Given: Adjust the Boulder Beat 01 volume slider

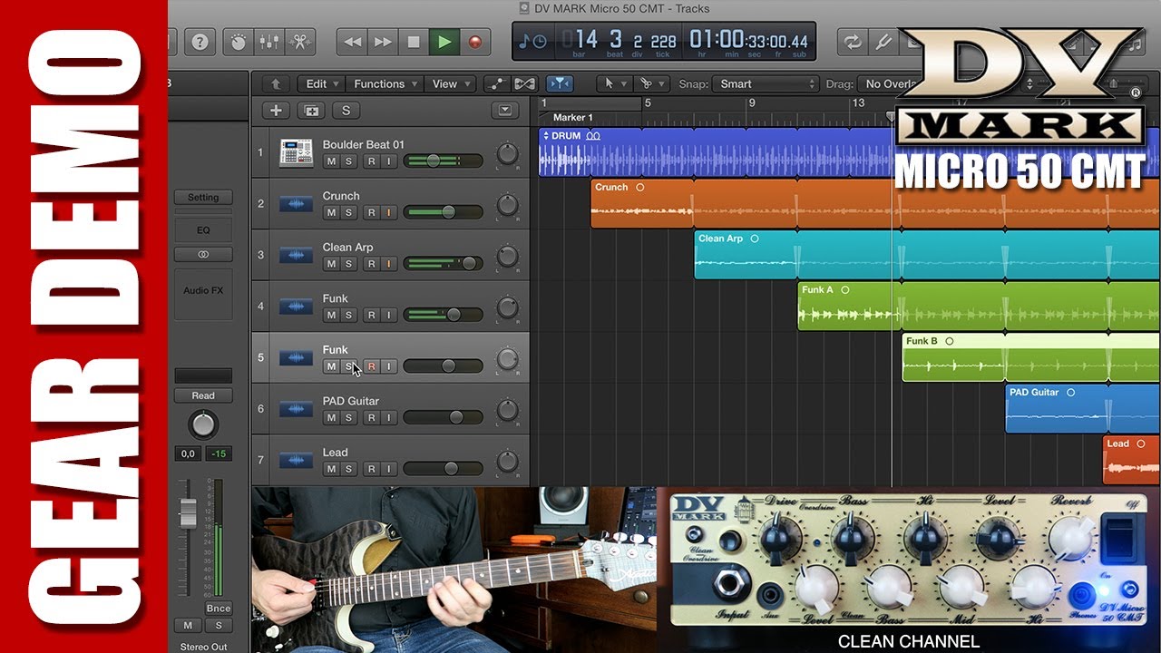Looking at the screenshot, I should [443, 161].
